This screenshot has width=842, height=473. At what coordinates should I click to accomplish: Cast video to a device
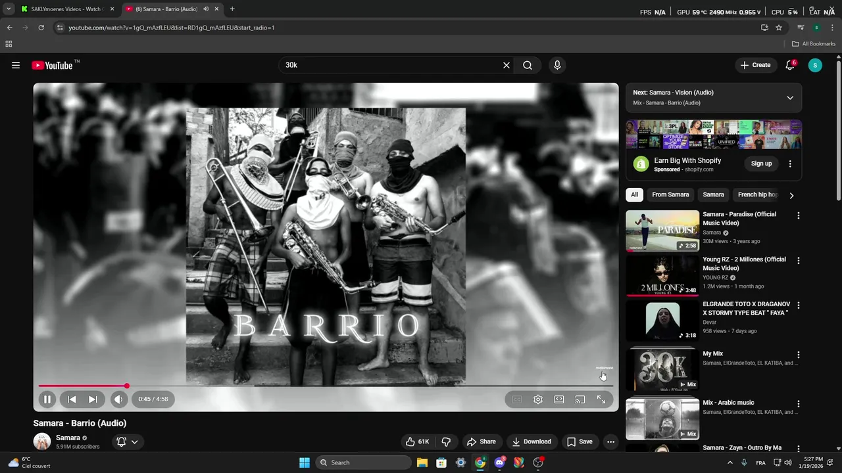(x=580, y=399)
